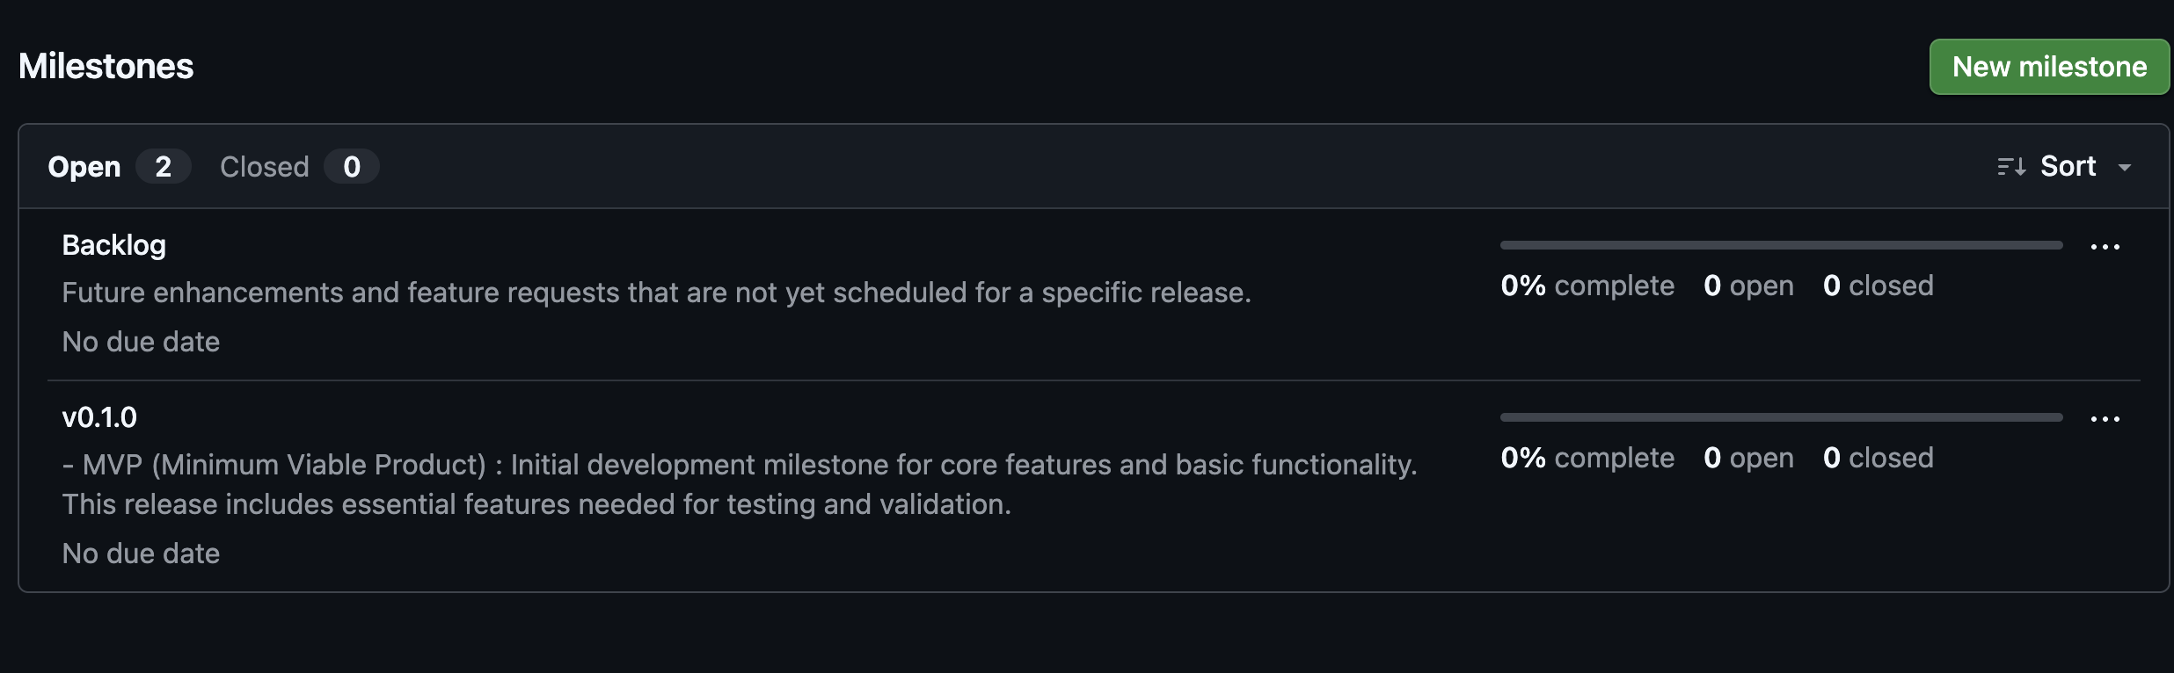The width and height of the screenshot is (2174, 673).
Task: Click the sort order icon beside Sort
Action: 2011,167
